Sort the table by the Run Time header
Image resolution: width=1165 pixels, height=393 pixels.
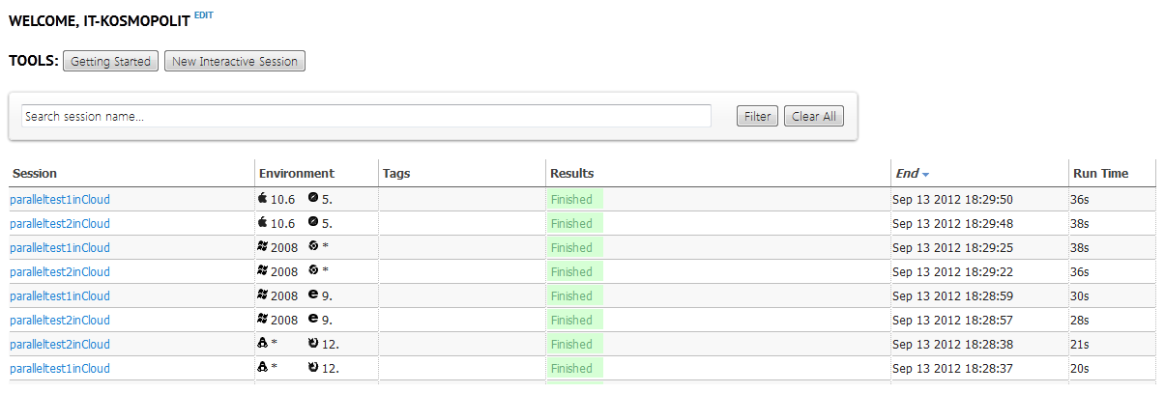(x=1100, y=174)
